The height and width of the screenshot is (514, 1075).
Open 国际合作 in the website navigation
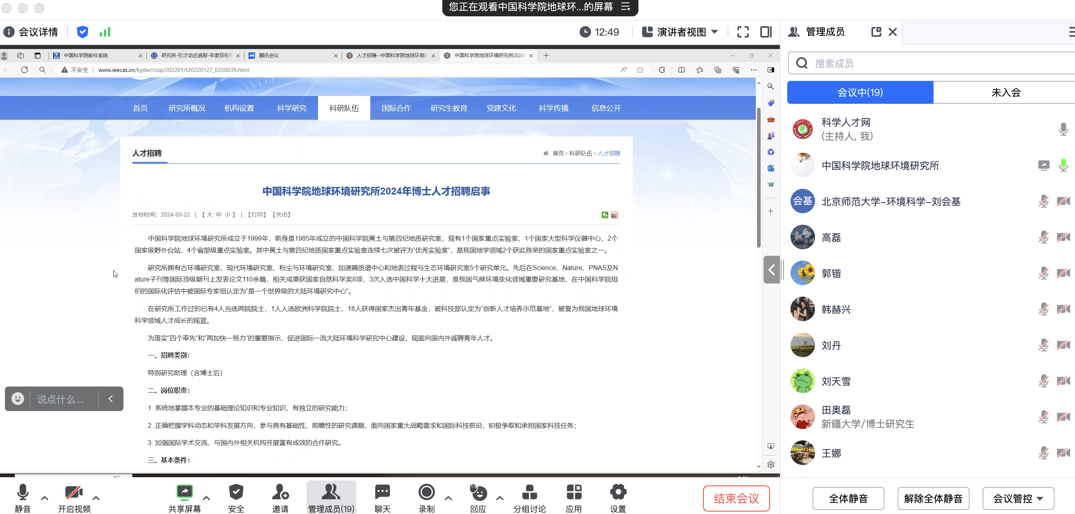point(396,108)
